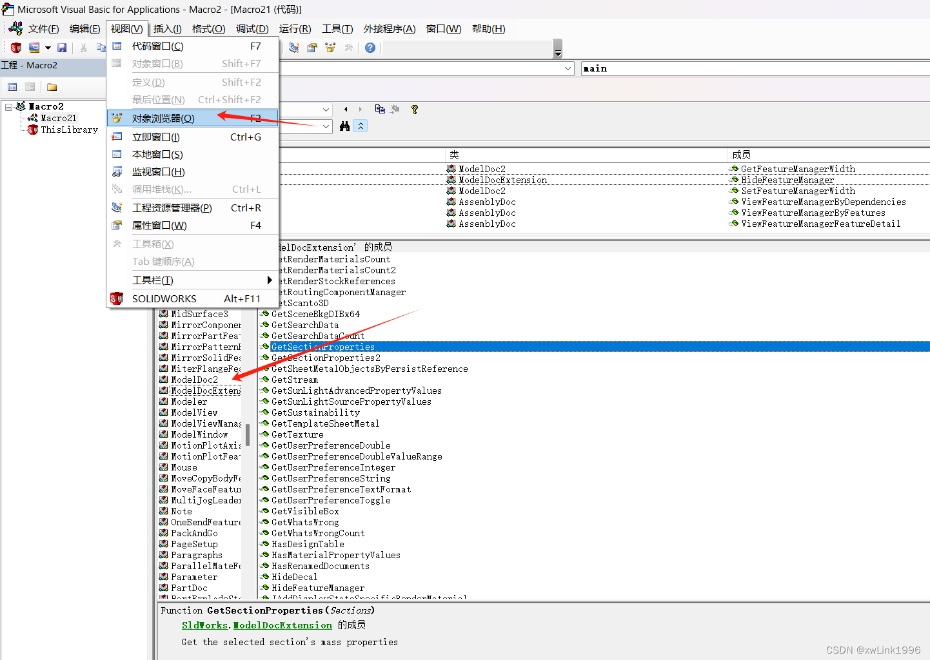Select PartDoc in the classes list
Viewport: 930px width, 660px height.
[x=189, y=588]
